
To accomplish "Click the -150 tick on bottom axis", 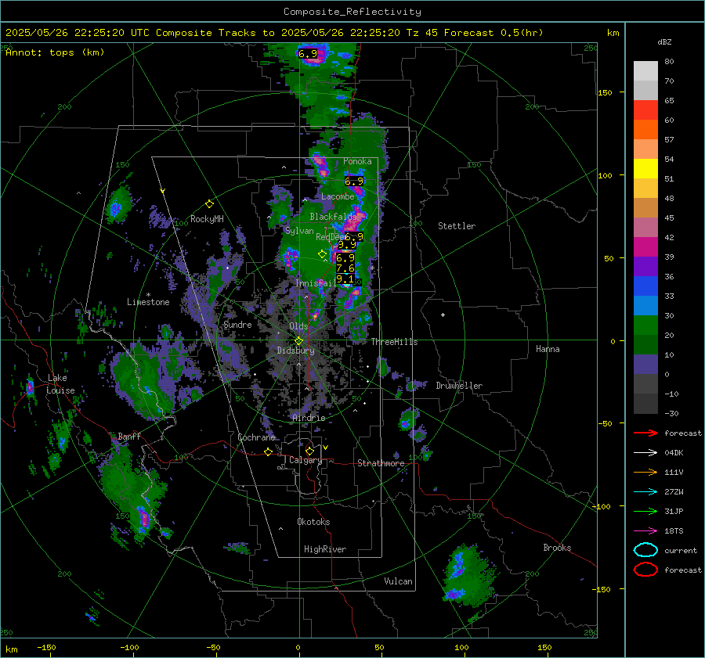I will click(46, 647).
